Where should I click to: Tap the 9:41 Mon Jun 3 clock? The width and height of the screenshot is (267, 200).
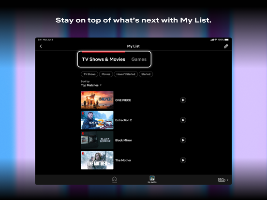45,40
